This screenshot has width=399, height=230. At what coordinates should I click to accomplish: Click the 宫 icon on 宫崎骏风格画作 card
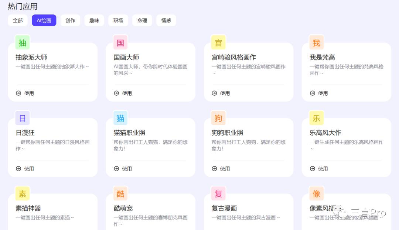218,42
